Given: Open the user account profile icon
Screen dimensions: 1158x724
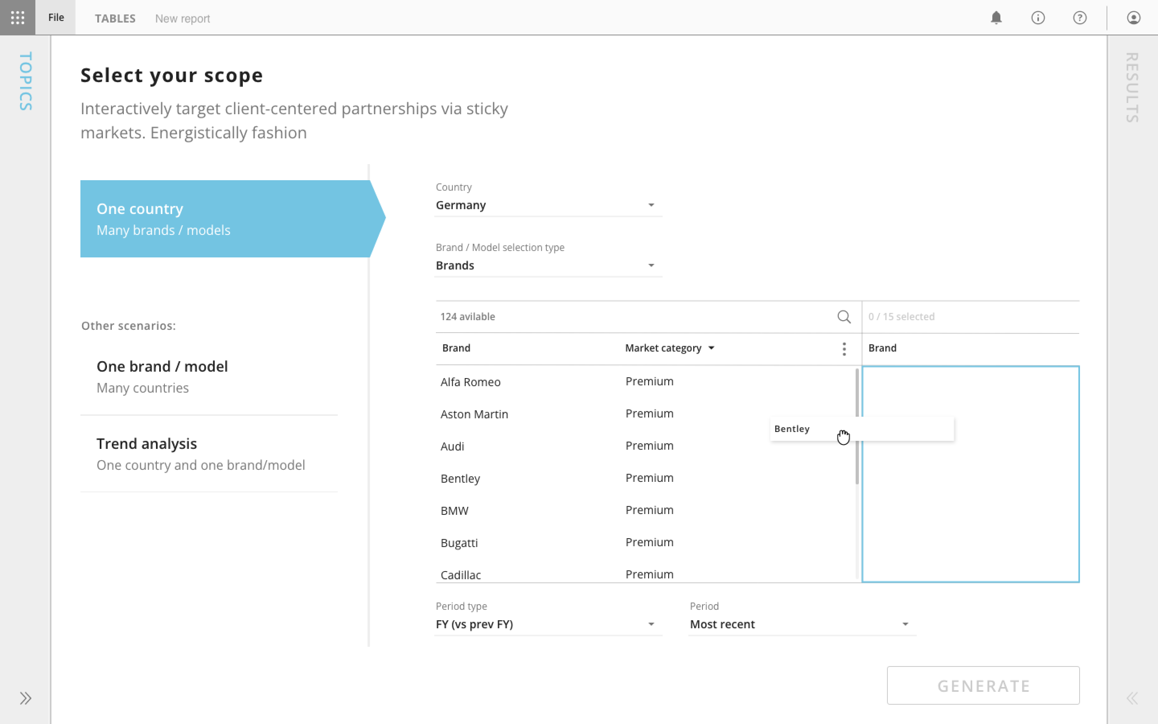Looking at the screenshot, I should (x=1133, y=18).
